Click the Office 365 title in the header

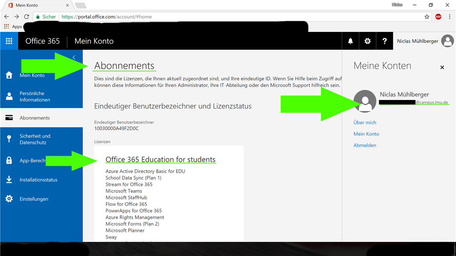[42, 41]
